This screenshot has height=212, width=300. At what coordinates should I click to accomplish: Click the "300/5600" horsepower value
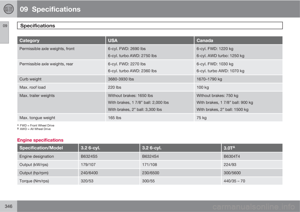232,173
